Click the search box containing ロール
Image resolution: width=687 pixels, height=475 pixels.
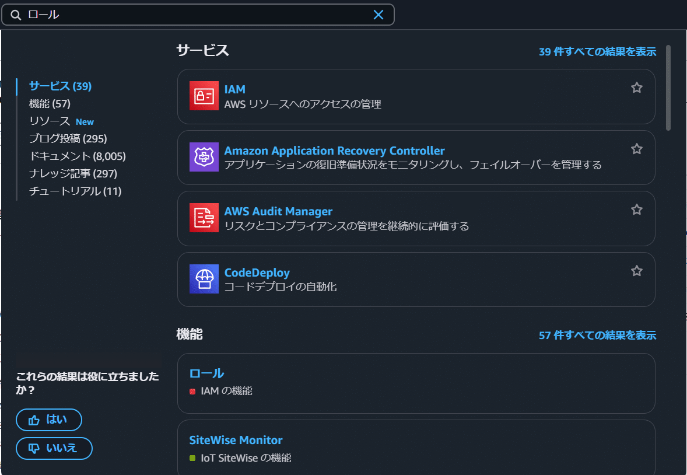(198, 15)
